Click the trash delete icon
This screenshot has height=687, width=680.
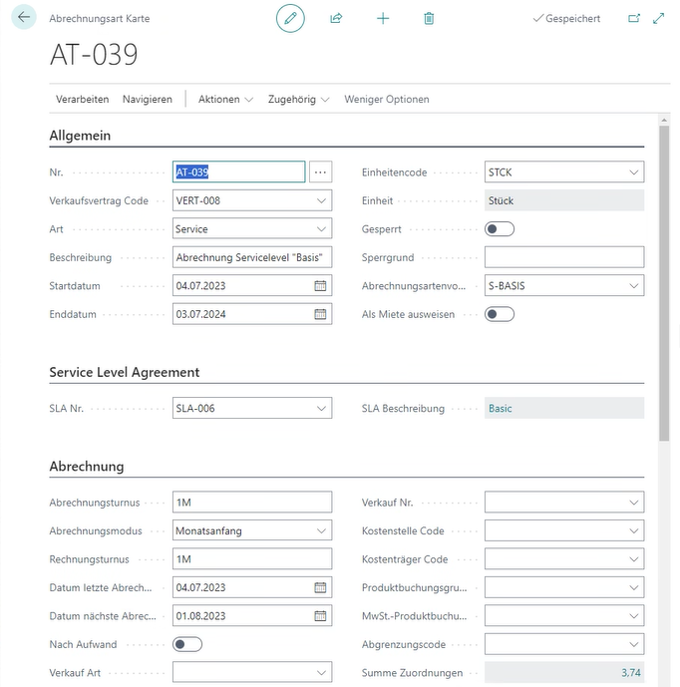[429, 18]
